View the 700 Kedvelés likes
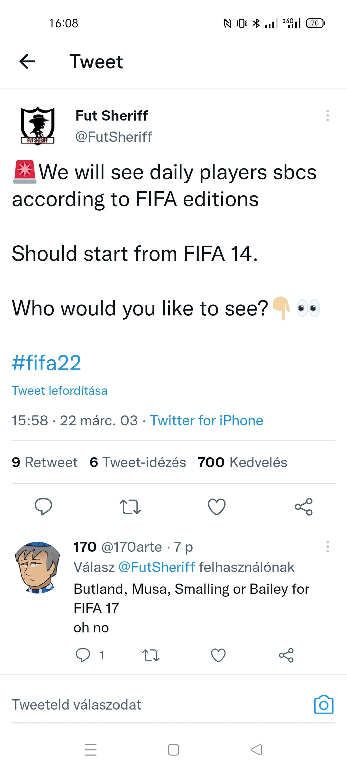 242,462
